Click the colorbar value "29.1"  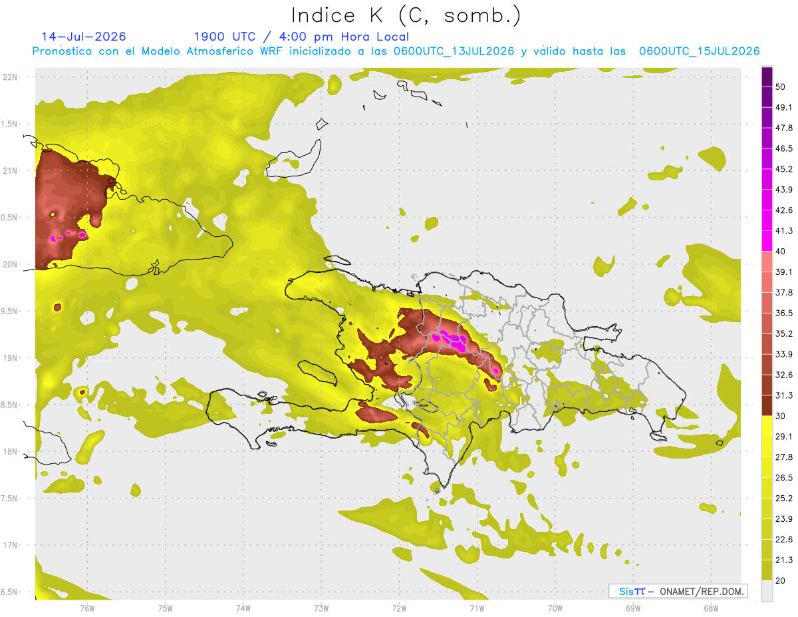tap(784, 437)
